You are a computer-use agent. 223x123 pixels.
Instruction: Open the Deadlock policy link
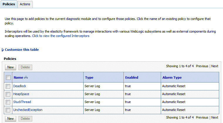[20, 86]
